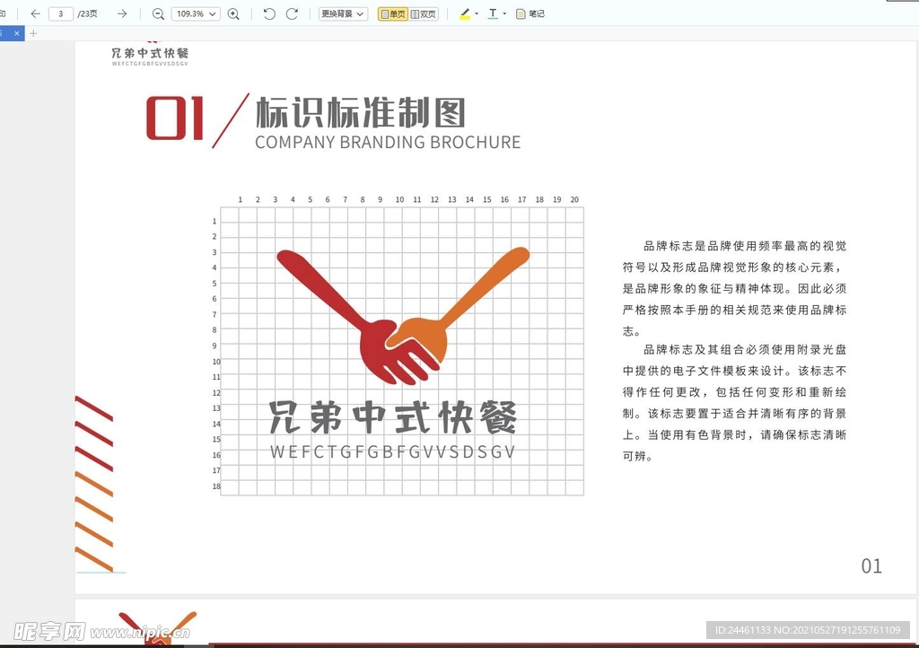
Task: Switch to single page view (单页)
Action: (x=392, y=14)
